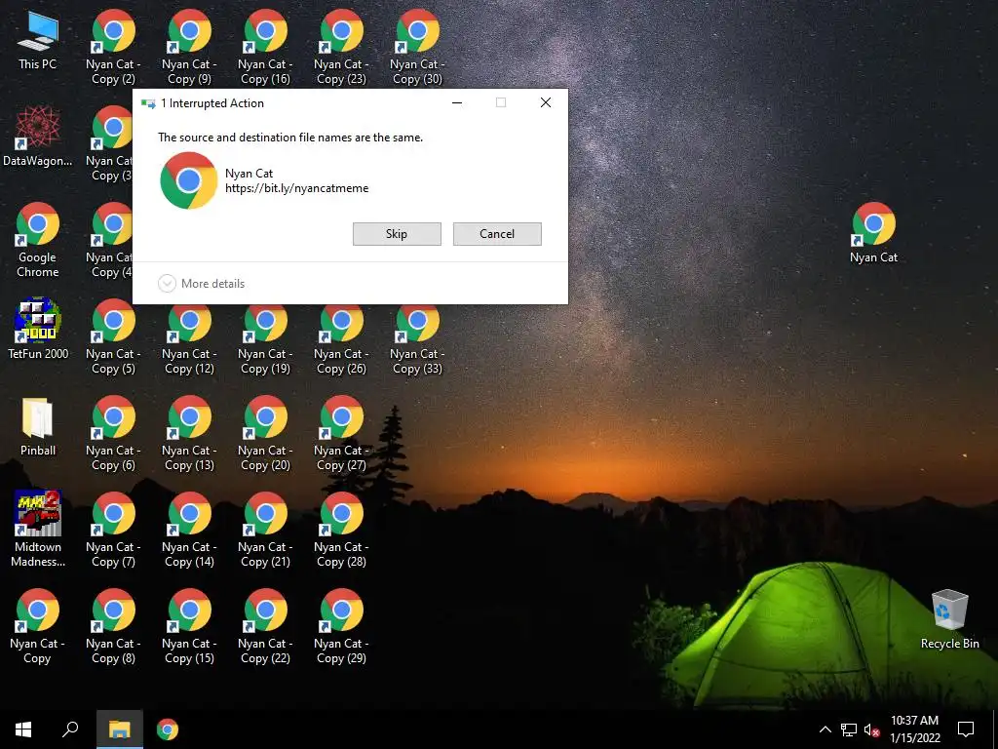Select the Recycle Bin icon
The width and height of the screenshot is (998, 749).
[x=949, y=619]
